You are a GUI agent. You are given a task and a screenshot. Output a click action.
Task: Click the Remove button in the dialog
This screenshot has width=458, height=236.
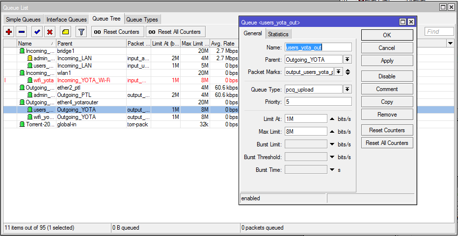click(x=387, y=115)
